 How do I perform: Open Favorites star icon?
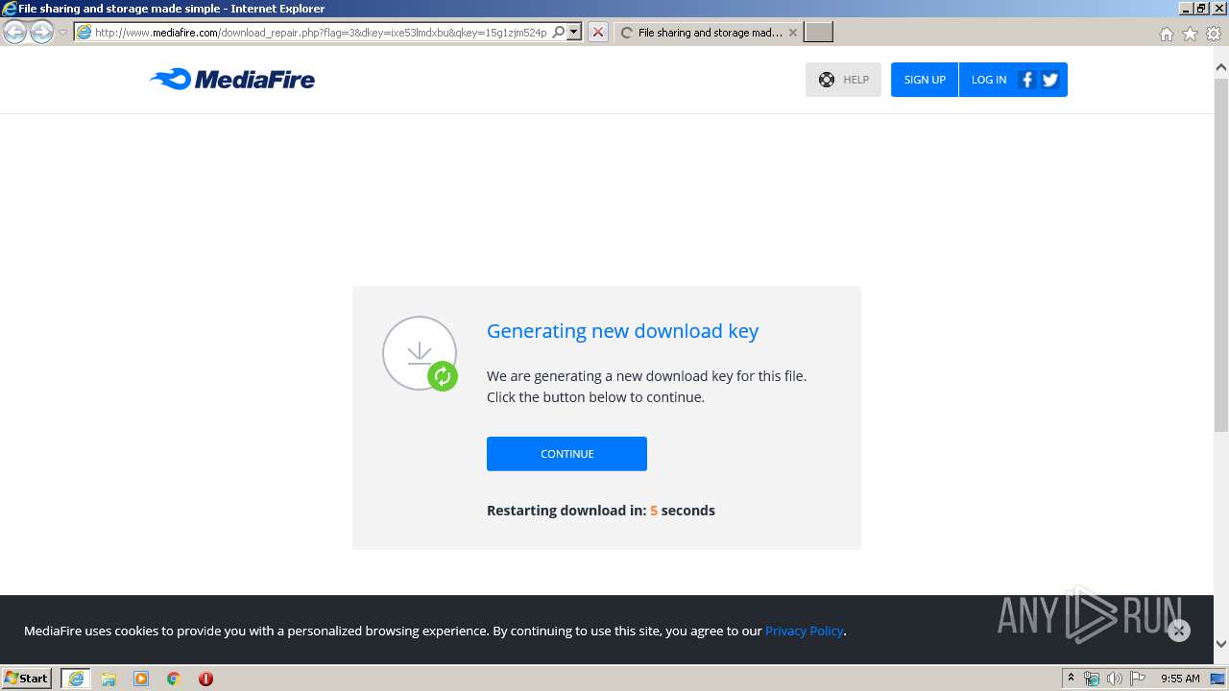[x=1191, y=34]
